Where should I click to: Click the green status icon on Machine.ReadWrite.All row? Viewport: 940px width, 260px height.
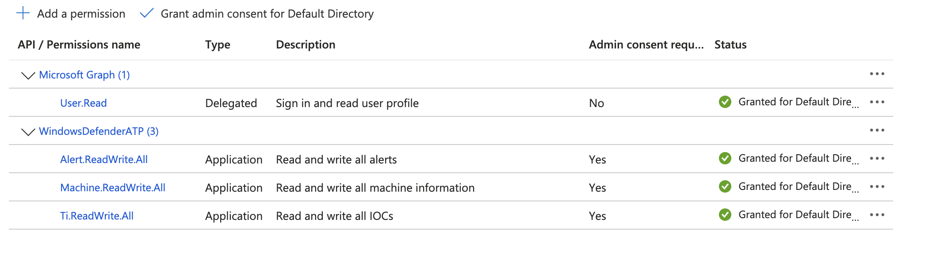pos(724,186)
